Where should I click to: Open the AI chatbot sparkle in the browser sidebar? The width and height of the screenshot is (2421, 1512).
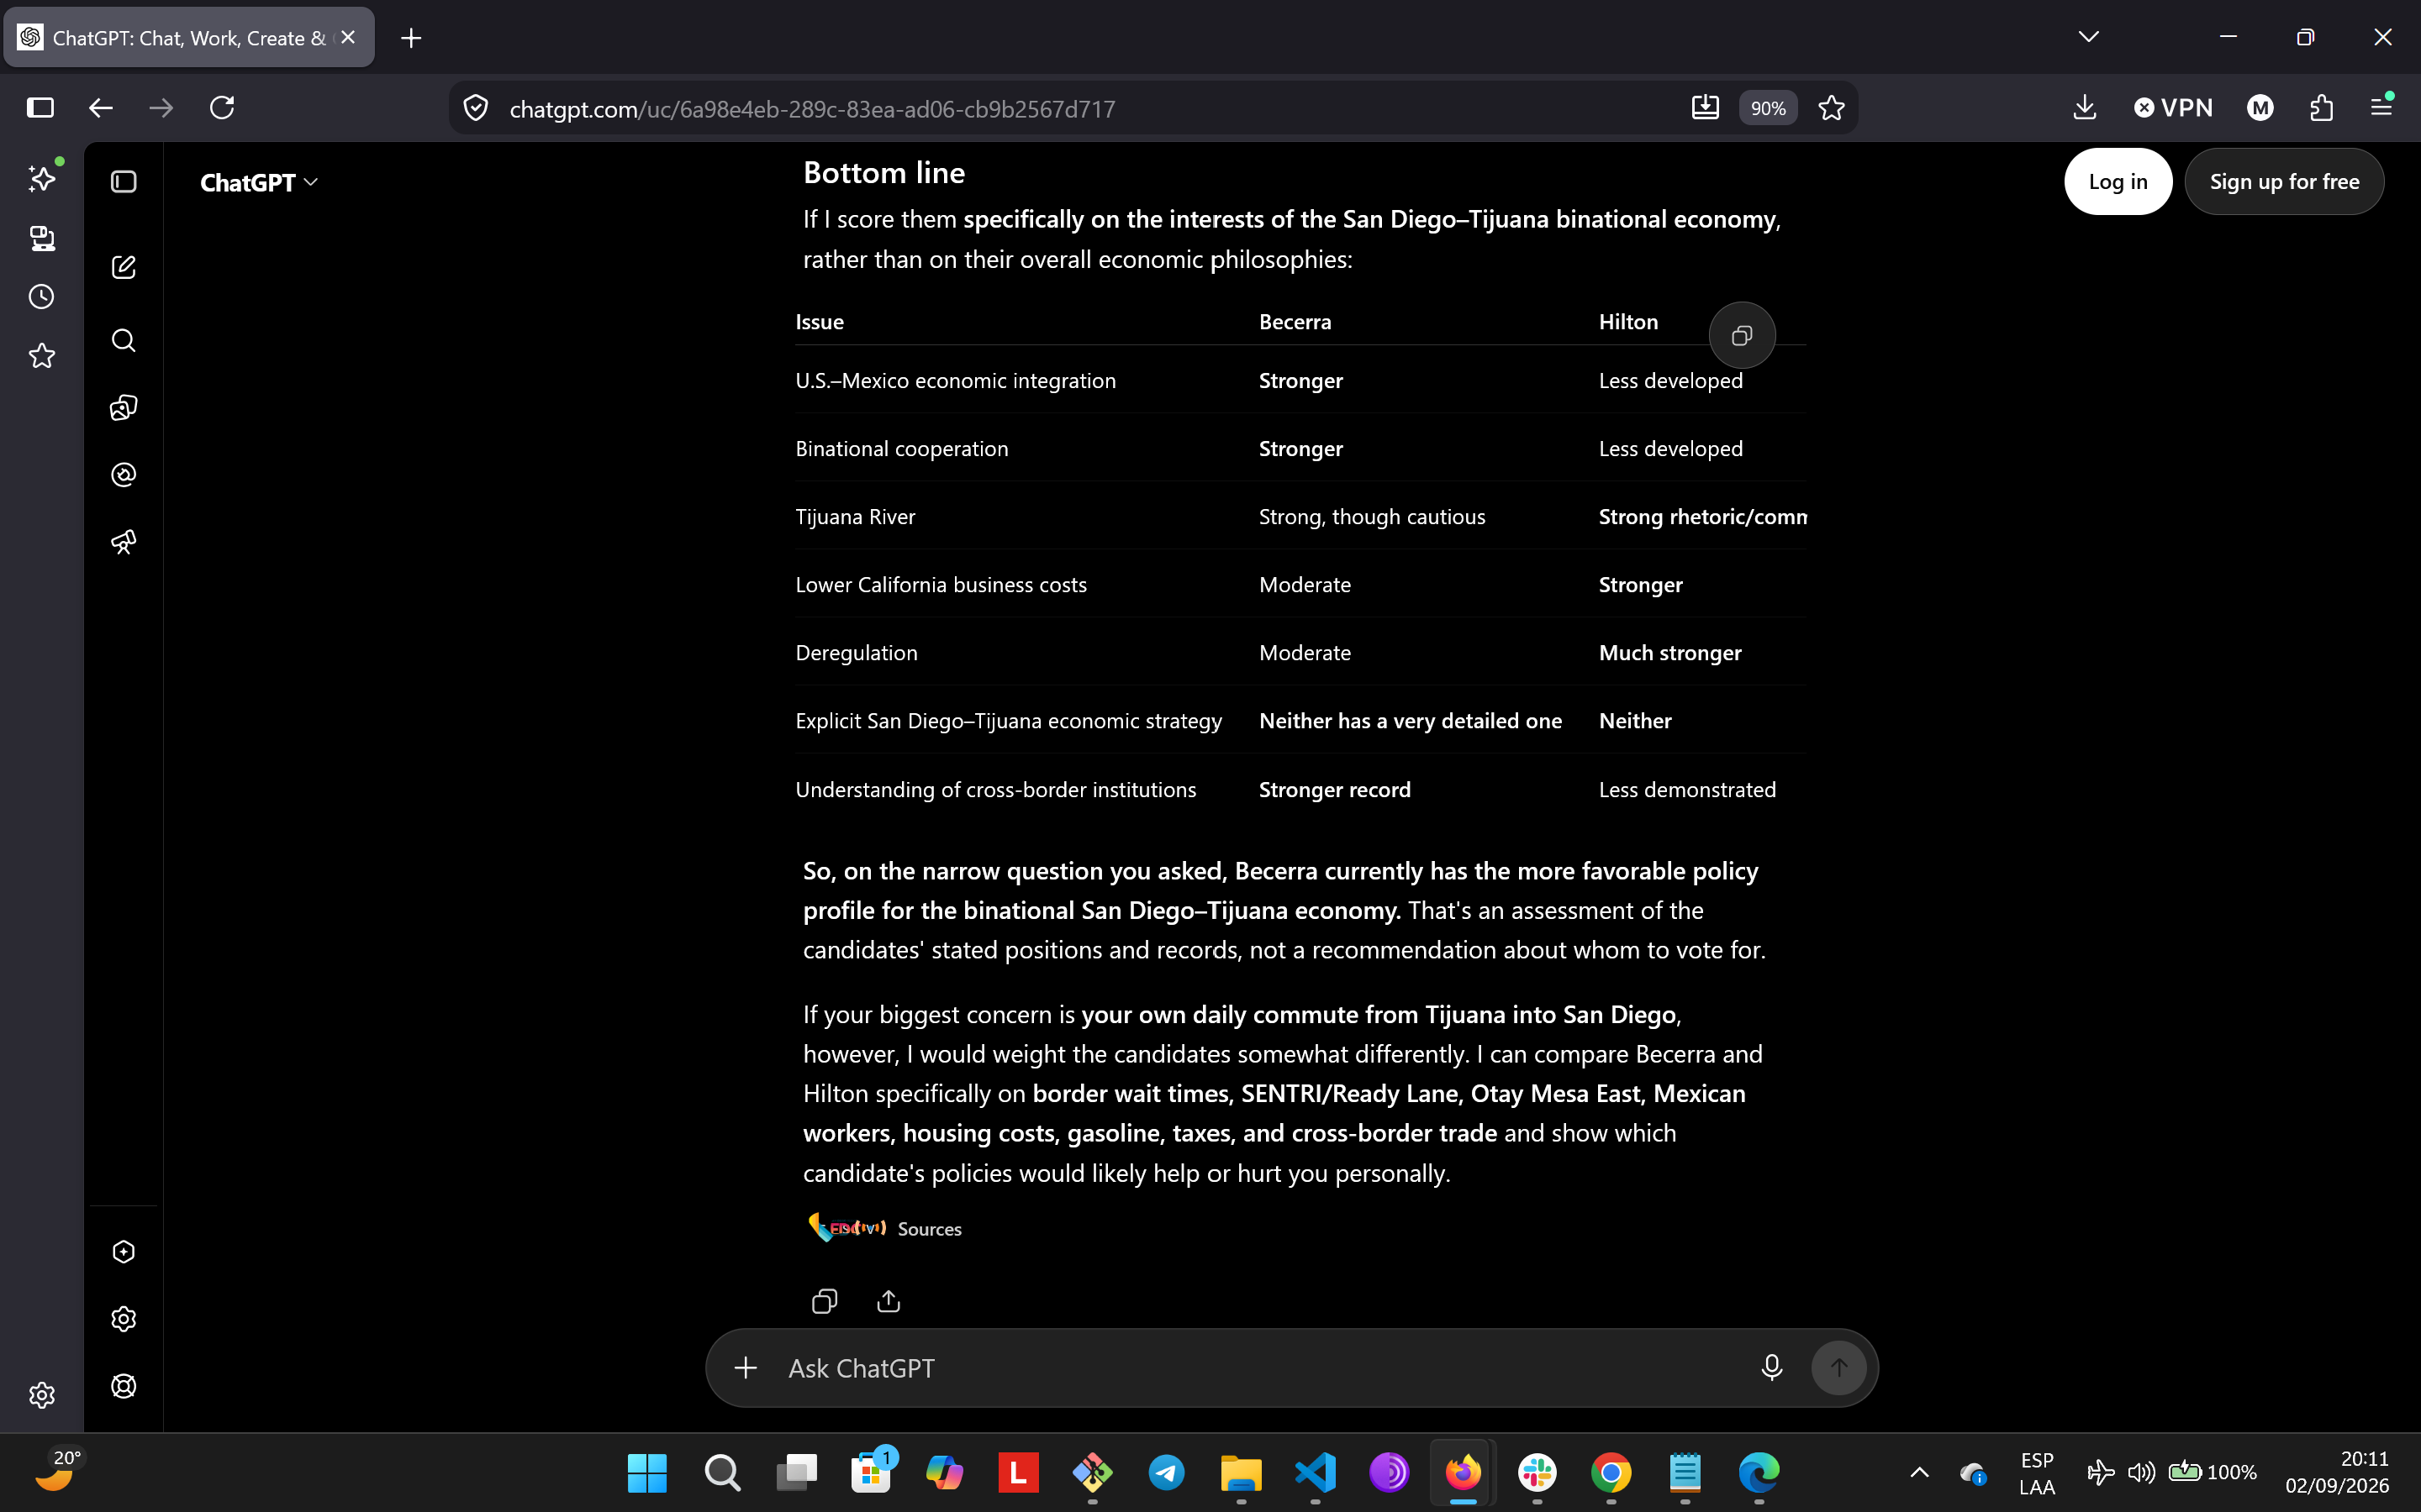pyautogui.click(x=42, y=178)
